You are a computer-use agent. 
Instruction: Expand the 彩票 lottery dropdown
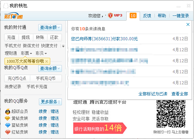coord(26,53)
